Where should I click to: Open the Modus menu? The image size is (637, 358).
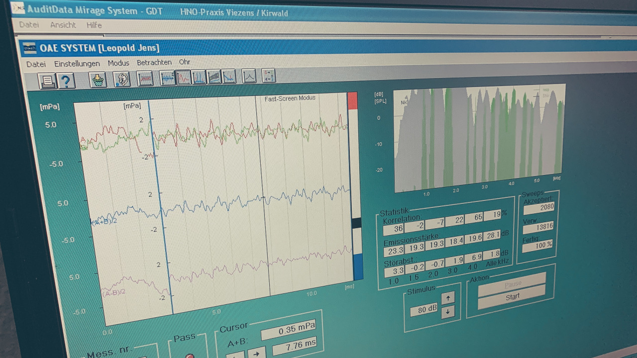pos(118,63)
